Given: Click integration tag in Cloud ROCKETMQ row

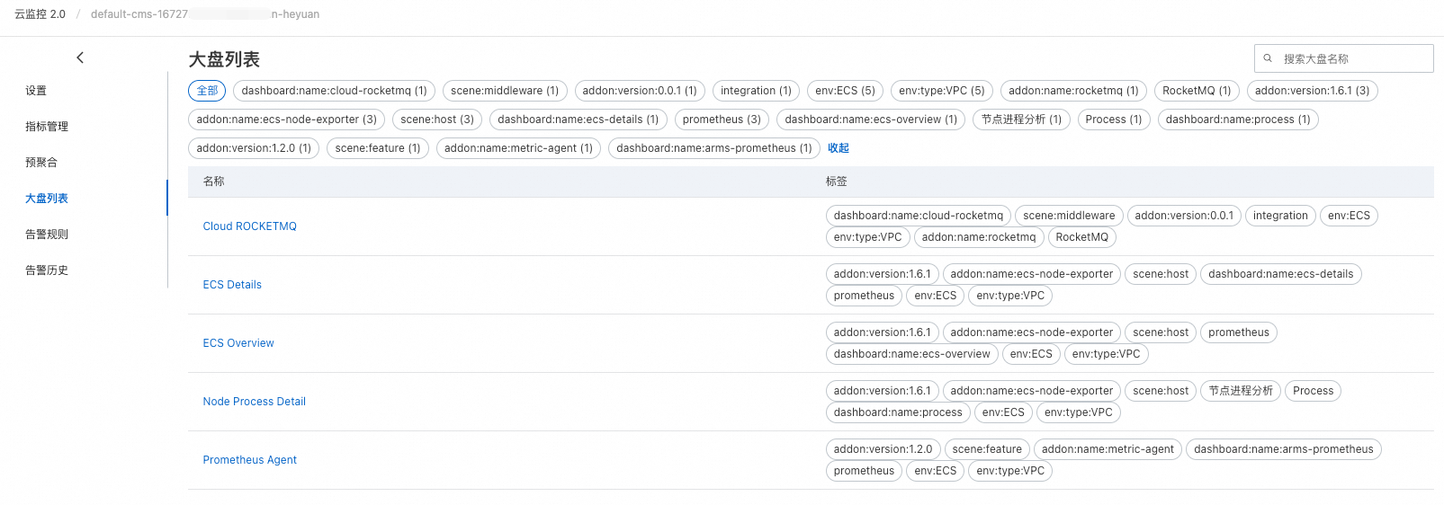Looking at the screenshot, I should click(x=1280, y=216).
